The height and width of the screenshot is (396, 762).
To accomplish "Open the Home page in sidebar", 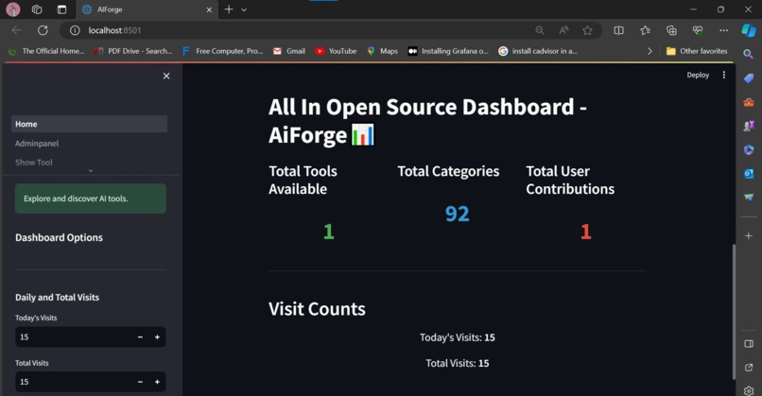I will pos(90,124).
